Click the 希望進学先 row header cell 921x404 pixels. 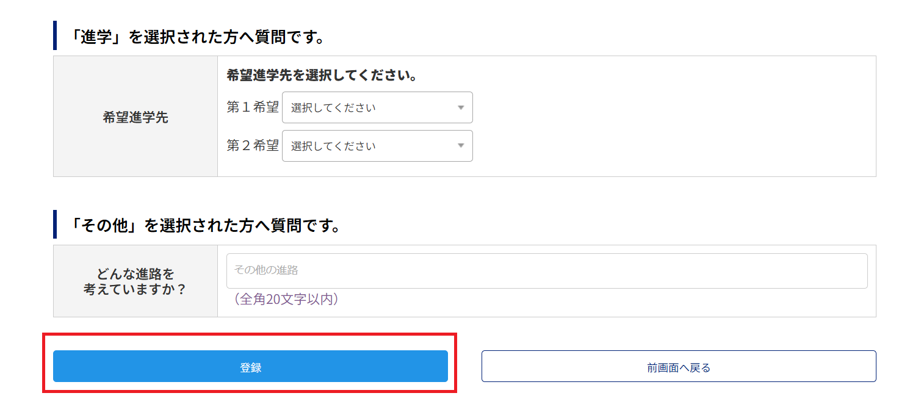pos(135,117)
